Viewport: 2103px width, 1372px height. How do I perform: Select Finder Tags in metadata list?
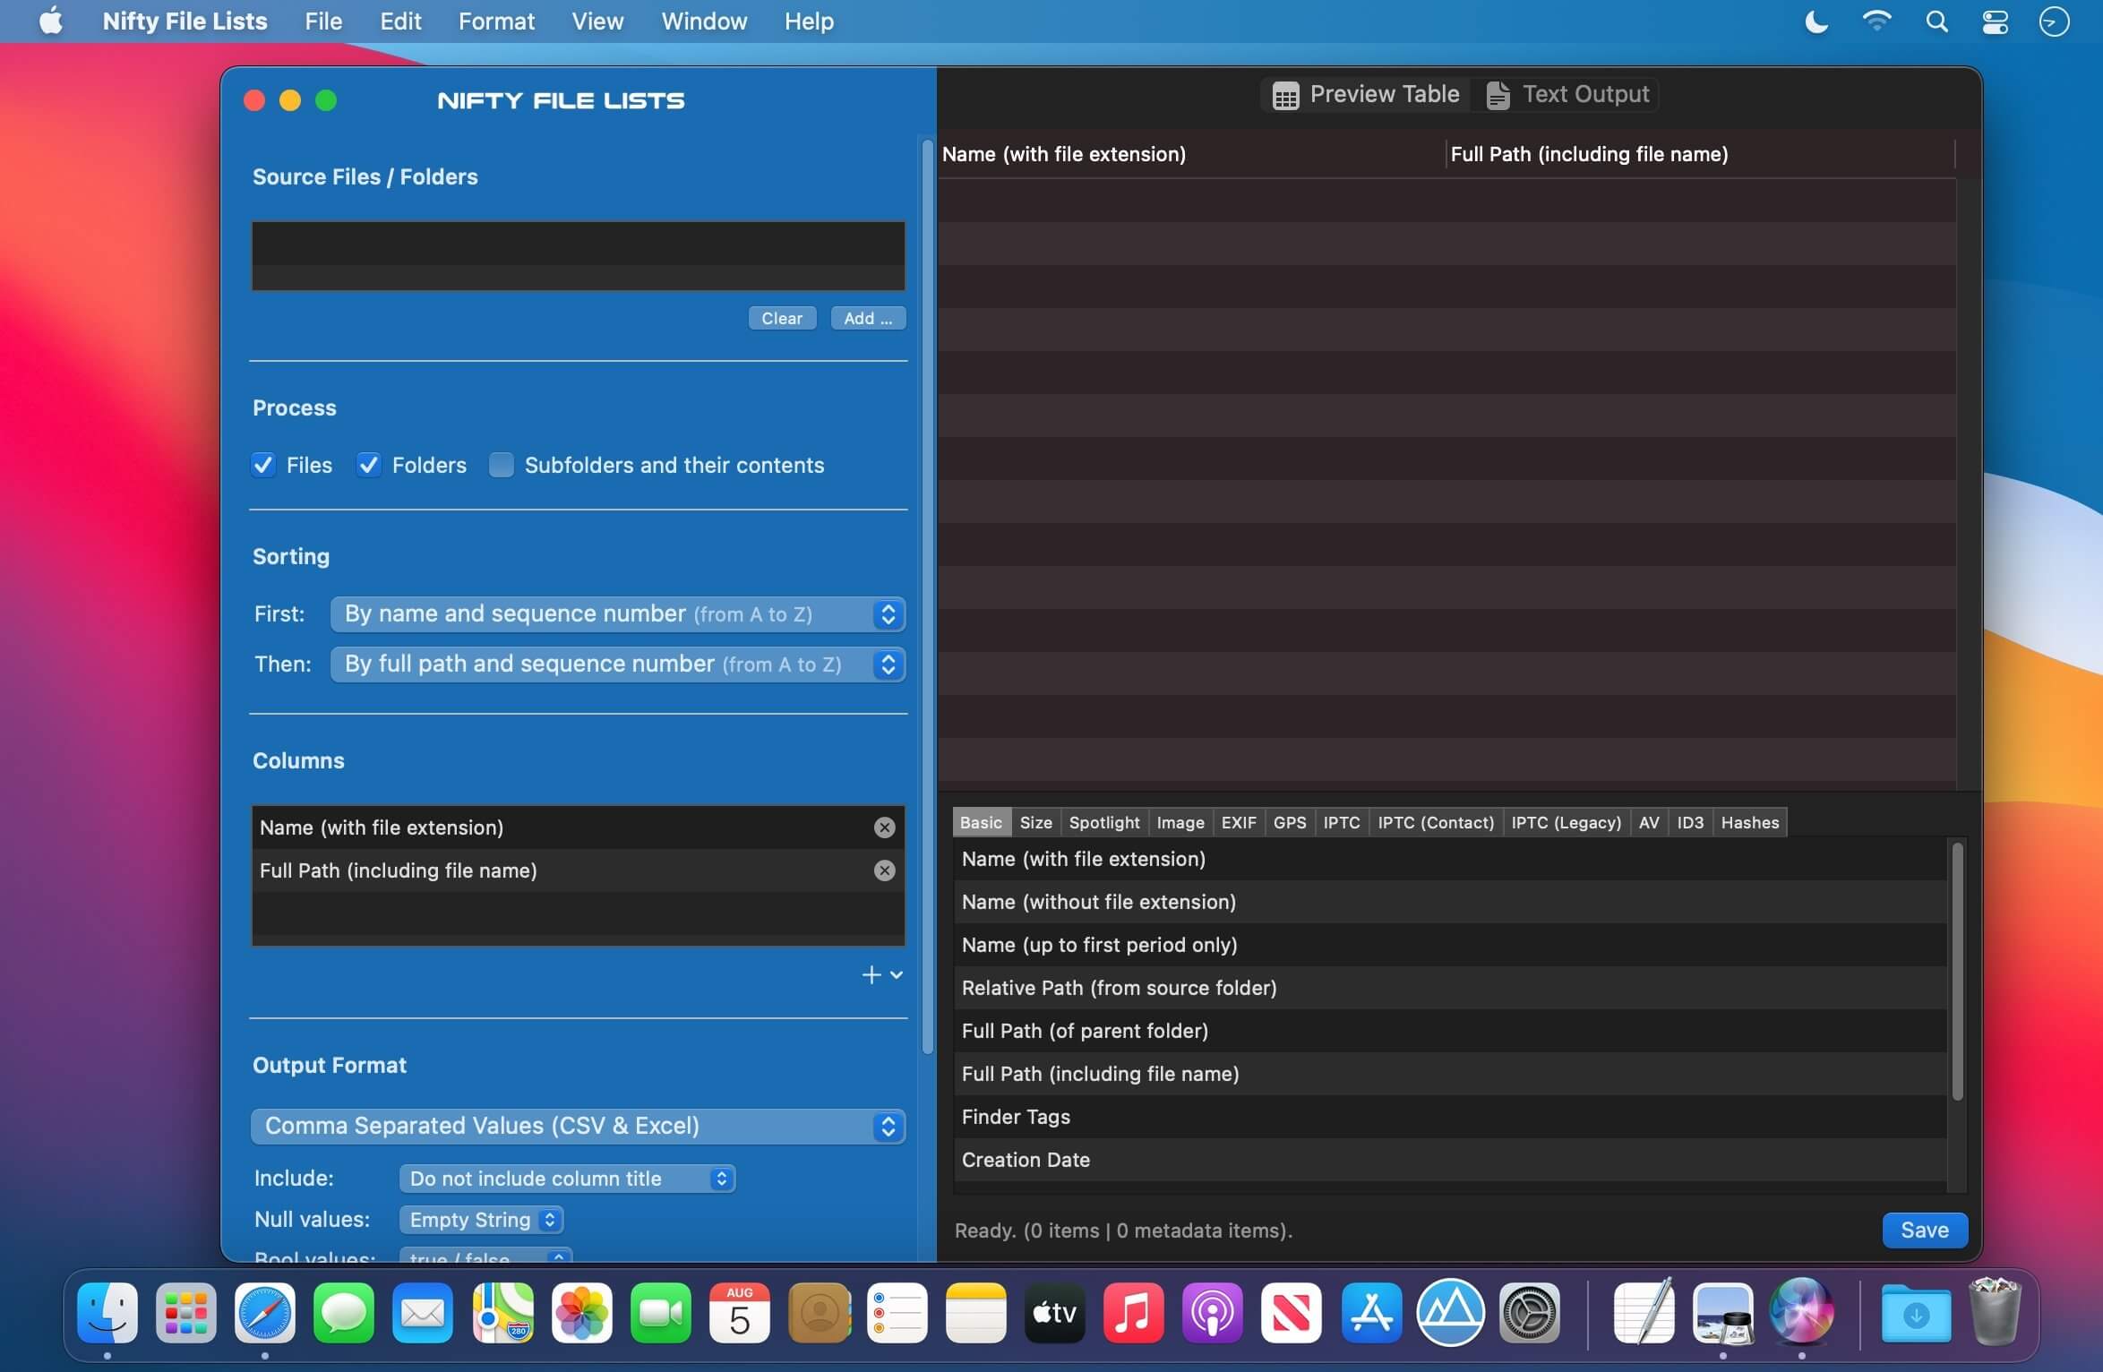click(x=1016, y=1117)
